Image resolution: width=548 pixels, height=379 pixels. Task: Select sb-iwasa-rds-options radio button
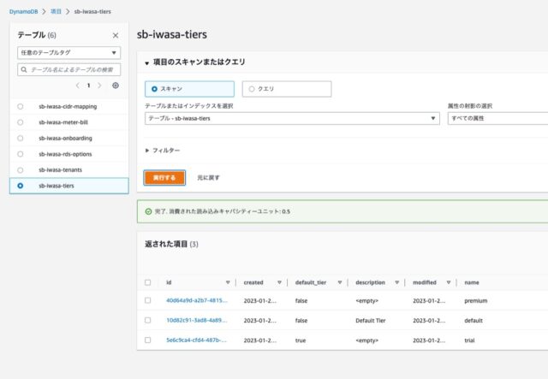[21, 154]
